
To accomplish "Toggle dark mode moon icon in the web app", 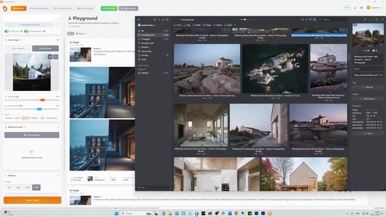I will point(355,8).
